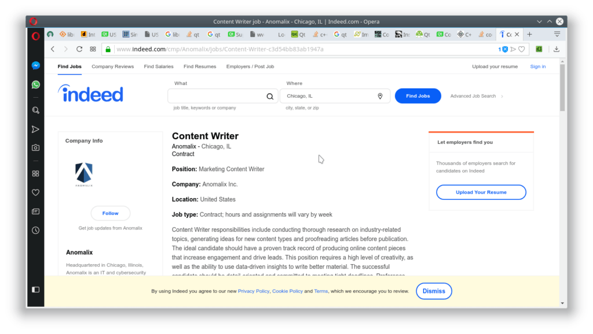Save page to bookmarks via the heart icon
The height and width of the screenshot is (334, 593).
pyautogui.click(x=521, y=49)
